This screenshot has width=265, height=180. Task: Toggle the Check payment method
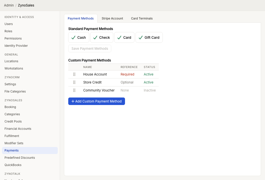pos(101,37)
